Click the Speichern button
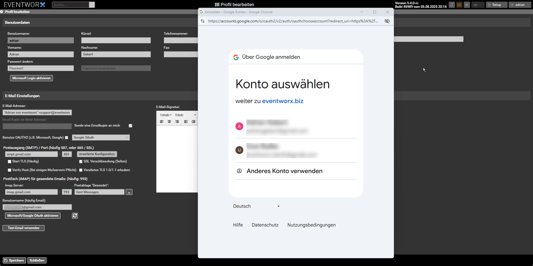 point(14,260)
